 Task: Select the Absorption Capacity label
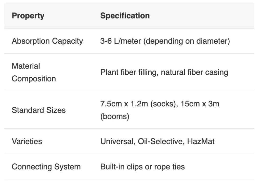[x=47, y=41]
